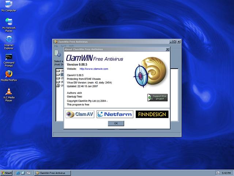Click the 'Gianluigi Tiesi' author name
Viewport: 234px width, 176px height.
pyautogui.click(x=75, y=96)
